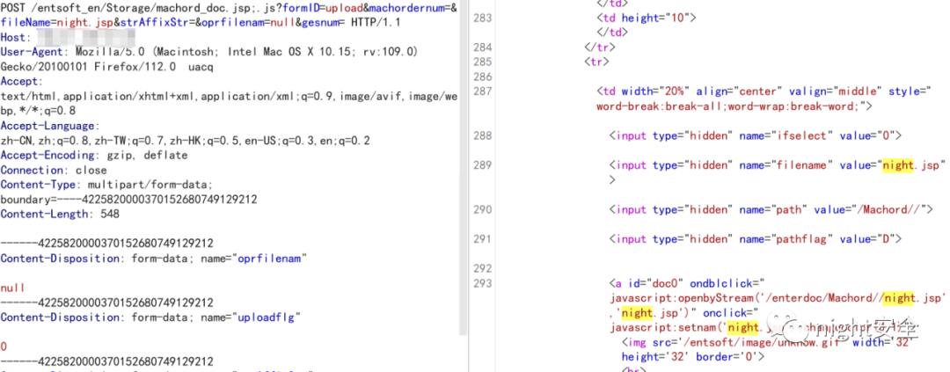Click the closing </tr> tag on line 284
The image size is (950, 372).
tap(600, 47)
